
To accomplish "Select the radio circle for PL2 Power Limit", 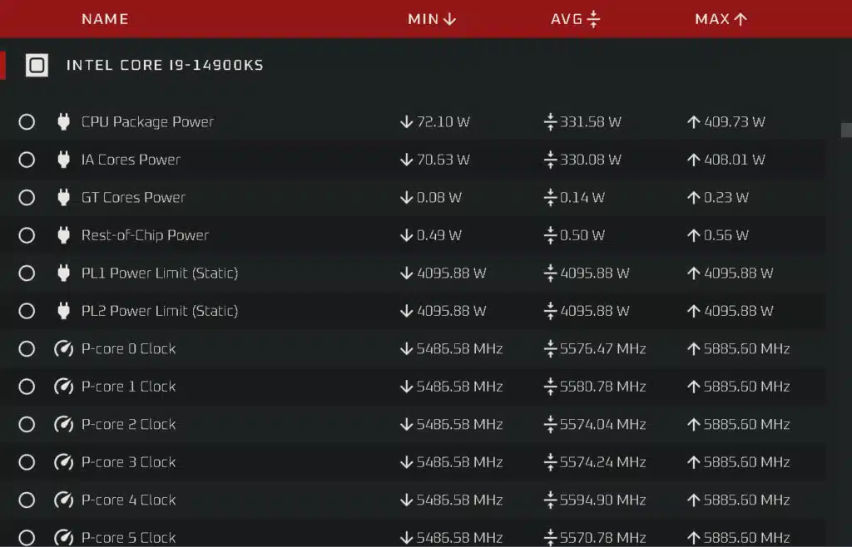I will click(x=27, y=311).
